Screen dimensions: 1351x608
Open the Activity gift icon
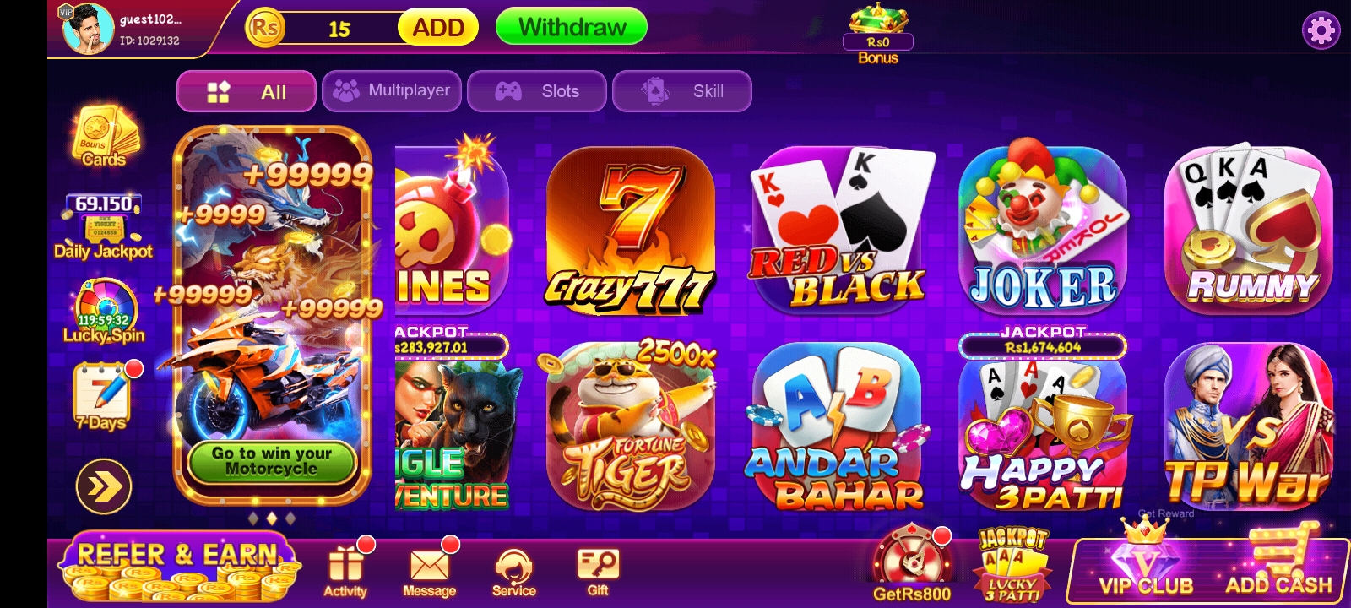pyautogui.click(x=346, y=569)
